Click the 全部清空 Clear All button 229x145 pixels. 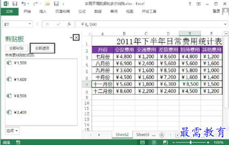(x=42, y=48)
